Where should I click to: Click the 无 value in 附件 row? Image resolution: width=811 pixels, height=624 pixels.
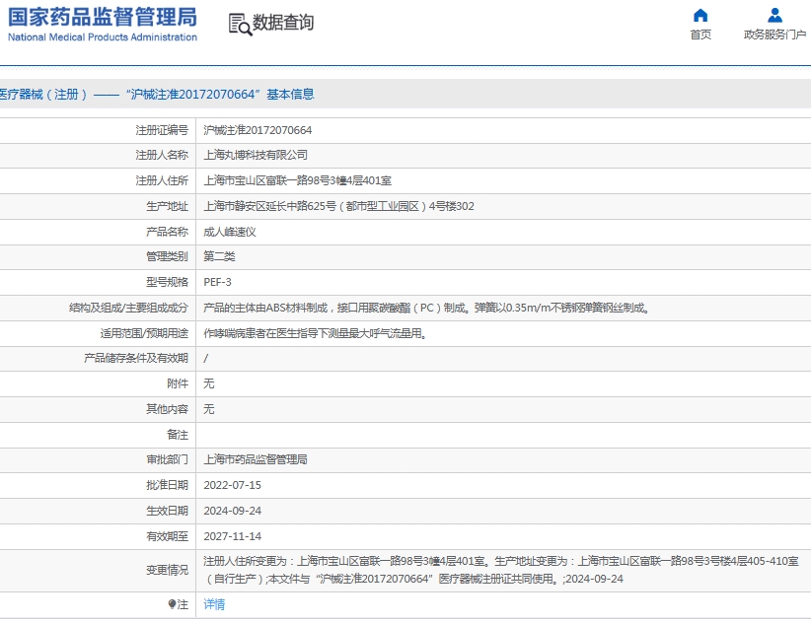pyautogui.click(x=208, y=383)
